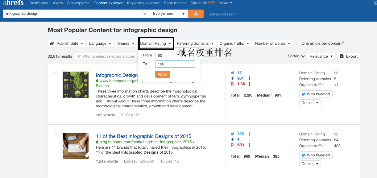The width and height of the screenshot is (377, 178).
Task: Click the Domain Rating To input field
Action: pyautogui.click(x=175, y=64)
